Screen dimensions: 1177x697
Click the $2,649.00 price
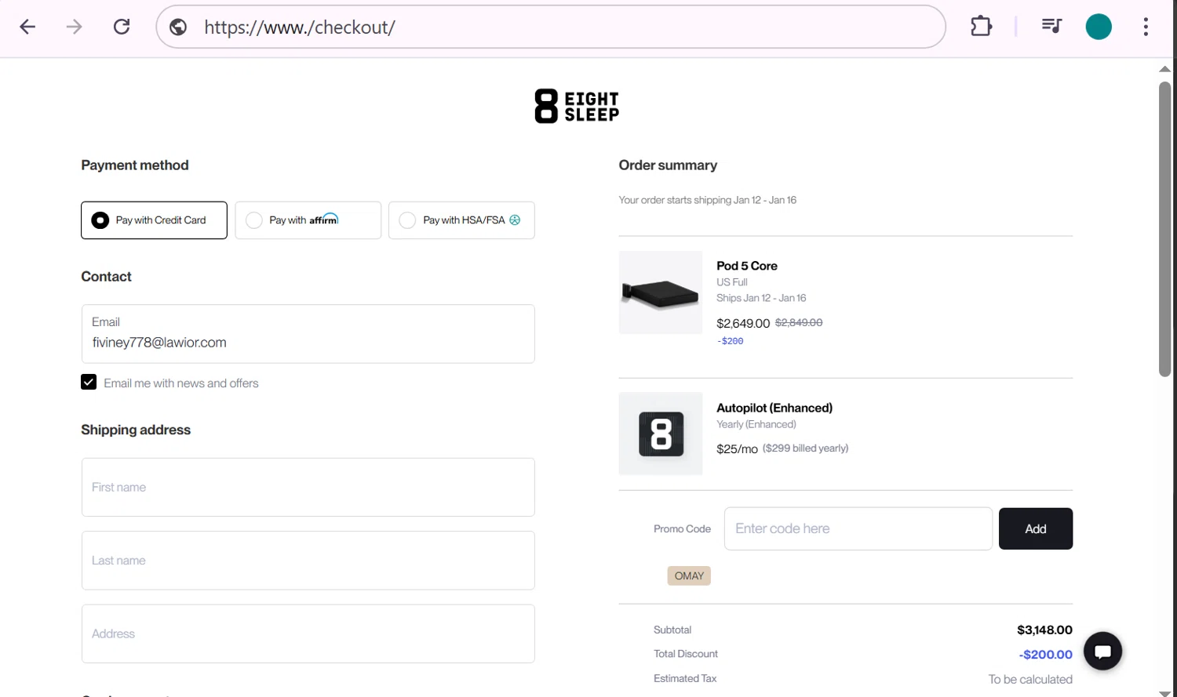click(x=743, y=323)
